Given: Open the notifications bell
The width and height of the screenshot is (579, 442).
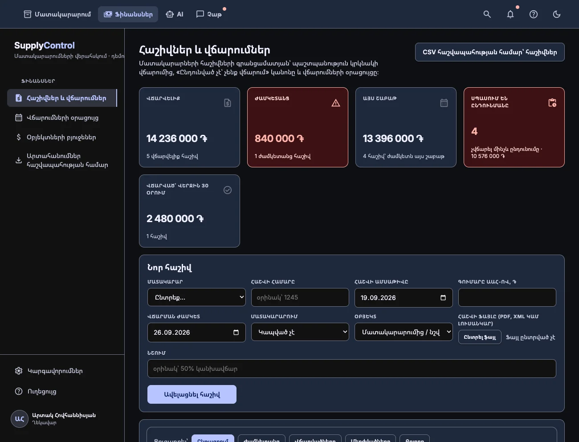Looking at the screenshot, I should [510, 14].
